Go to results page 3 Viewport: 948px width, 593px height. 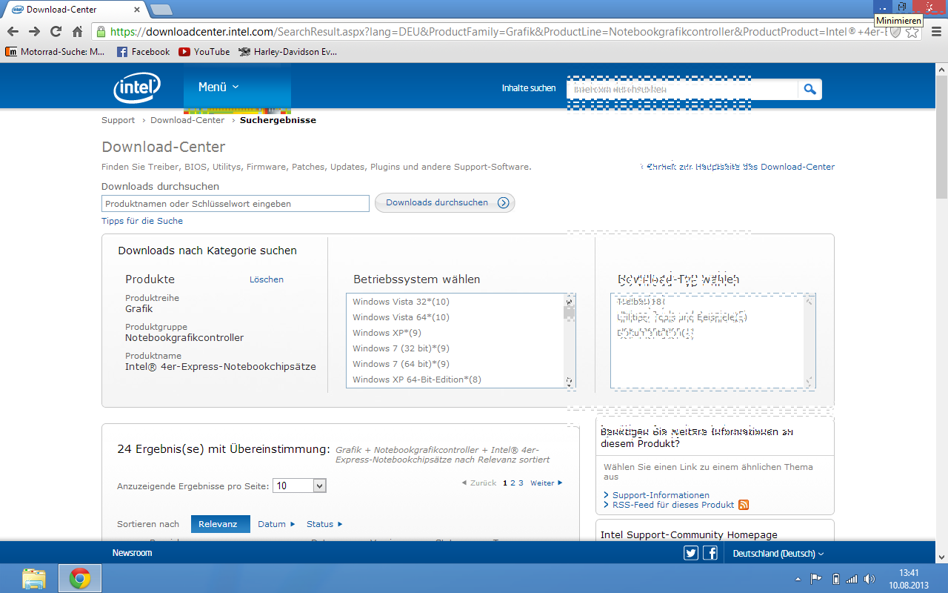pos(521,483)
